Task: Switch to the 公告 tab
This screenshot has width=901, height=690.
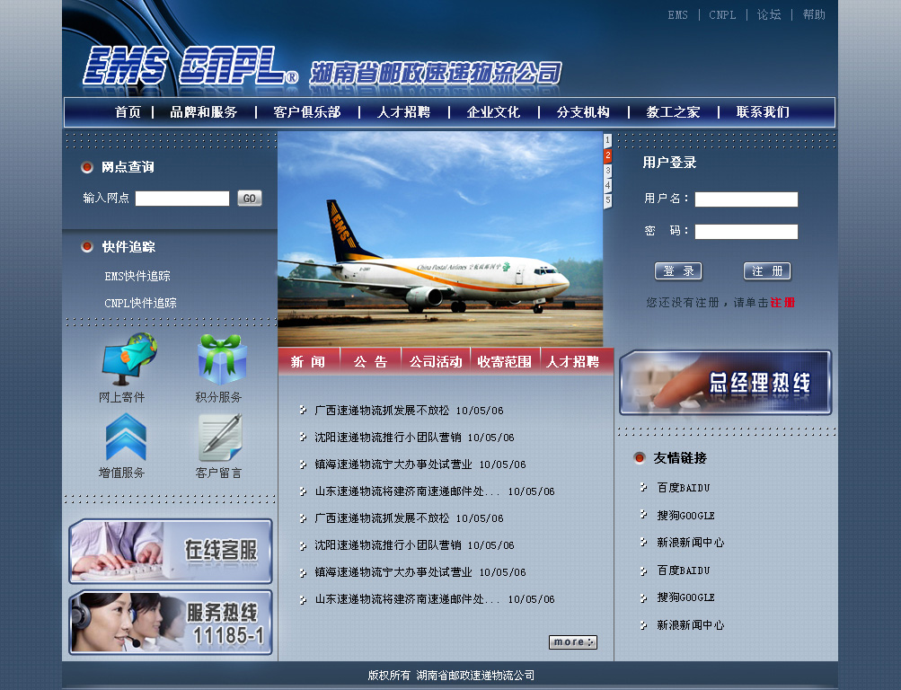Action: tap(371, 361)
